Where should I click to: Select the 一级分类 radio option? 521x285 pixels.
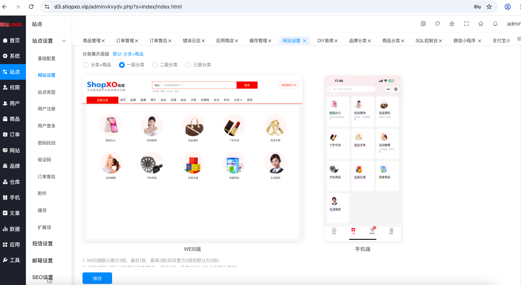pos(122,65)
